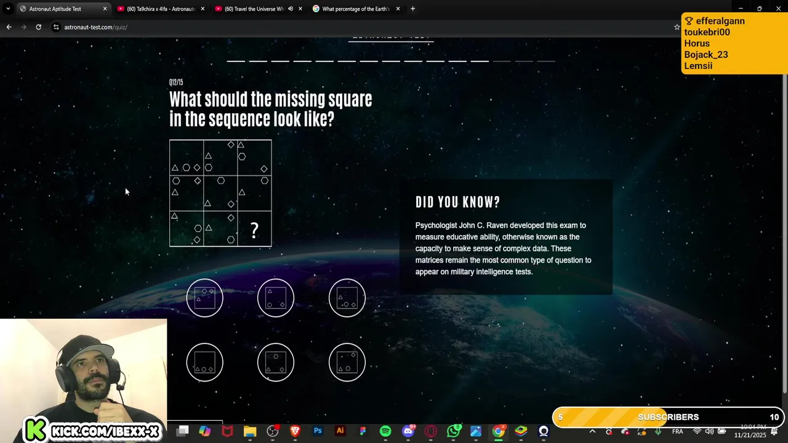Open File Explorer from the taskbar
This screenshot has height=443, width=788.
pos(250,431)
